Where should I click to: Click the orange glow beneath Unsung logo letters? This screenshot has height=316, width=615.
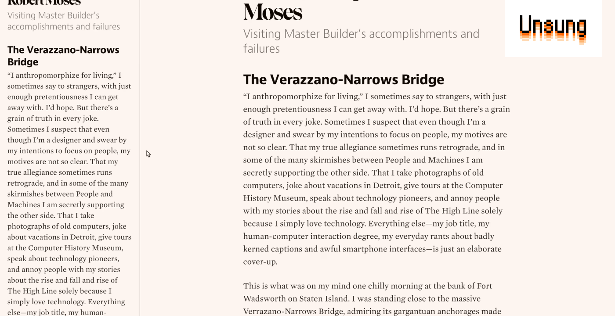553,39
